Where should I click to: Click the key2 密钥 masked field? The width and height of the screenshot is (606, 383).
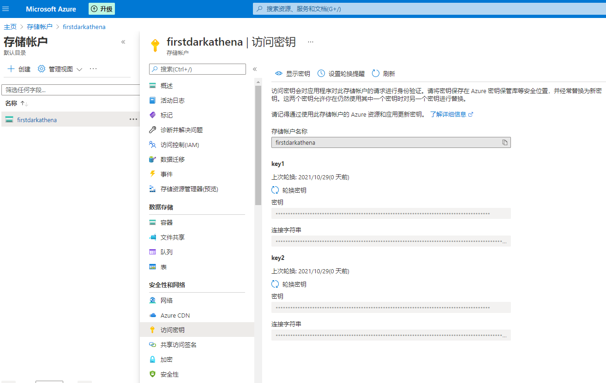(x=391, y=307)
